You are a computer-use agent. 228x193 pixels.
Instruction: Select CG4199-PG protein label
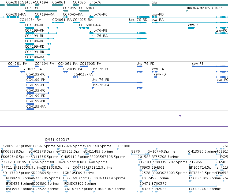(x=36, y=74)
